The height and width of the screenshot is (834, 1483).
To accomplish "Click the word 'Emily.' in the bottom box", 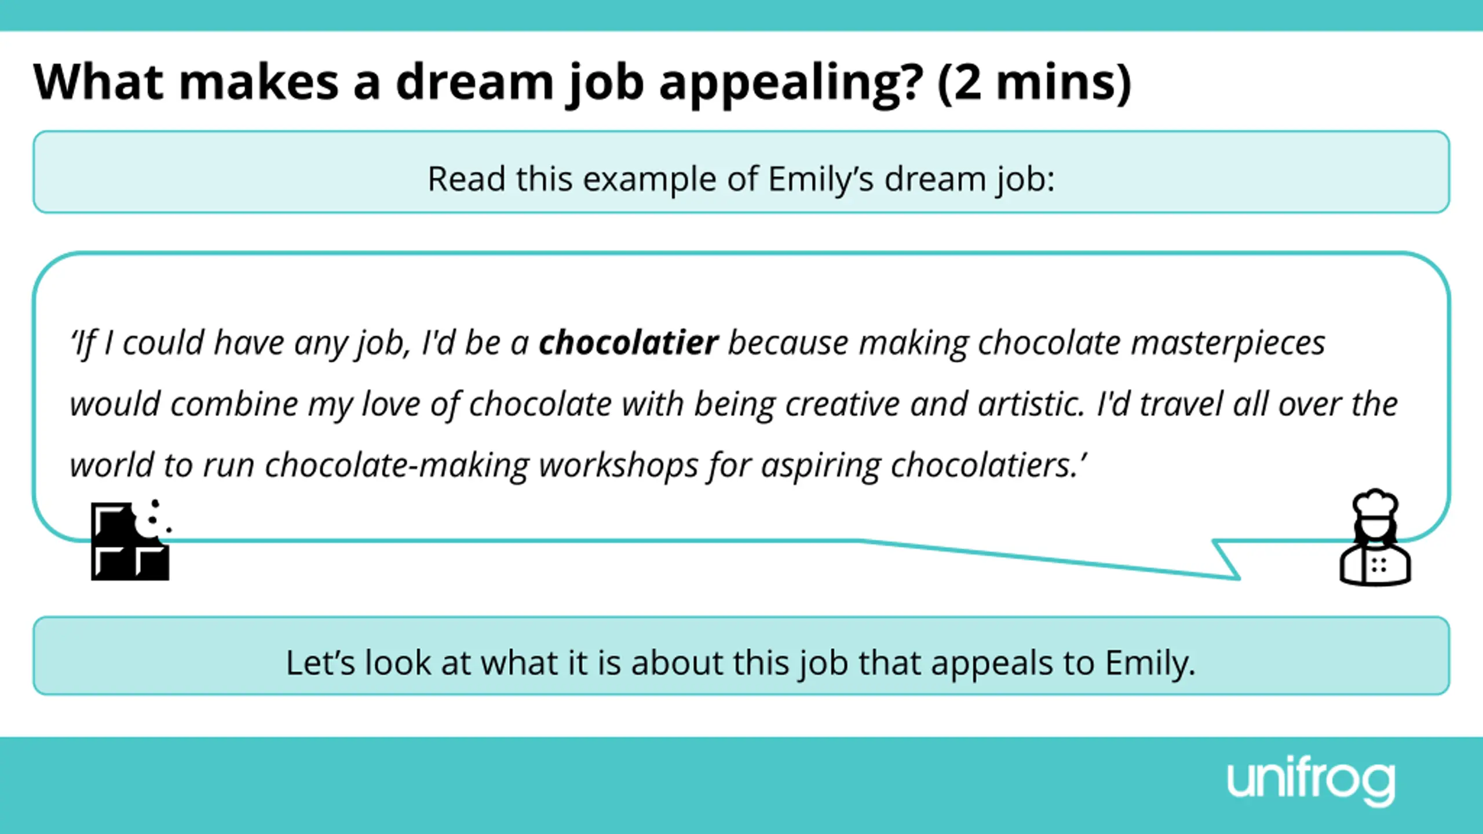I will (x=1150, y=663).
